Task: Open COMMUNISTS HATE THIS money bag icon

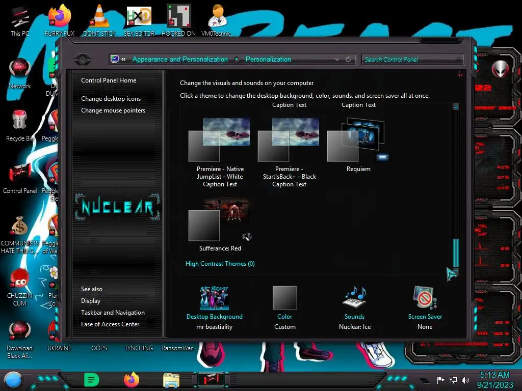Action: 20,235
